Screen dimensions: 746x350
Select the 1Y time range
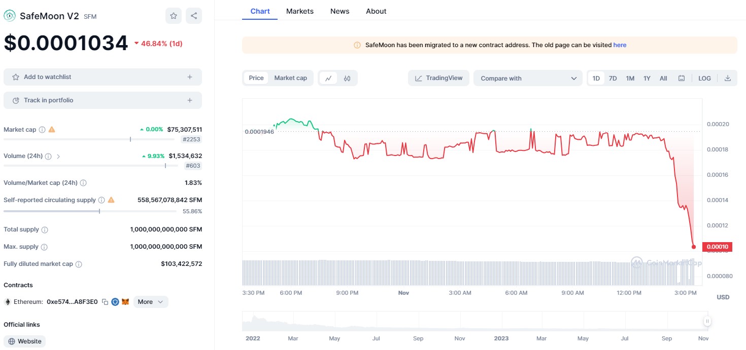[647, 78]
